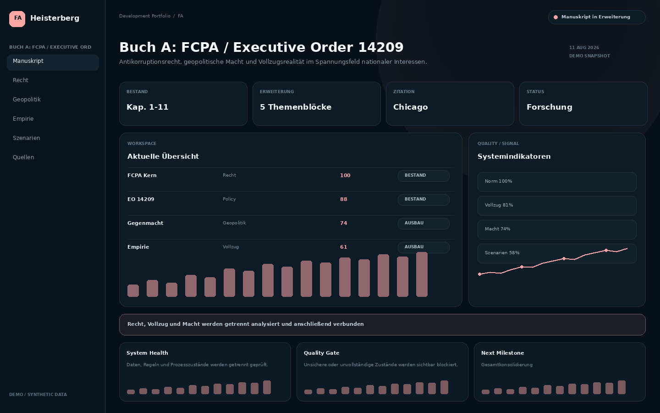Screen dimensions: 660x413
Task: Click the FA logo badge
Action: (x=17, y=19)
